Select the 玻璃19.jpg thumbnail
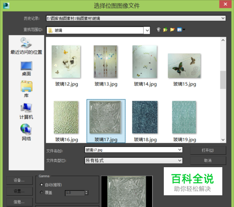Screen dimensions: 234x207 184,117
